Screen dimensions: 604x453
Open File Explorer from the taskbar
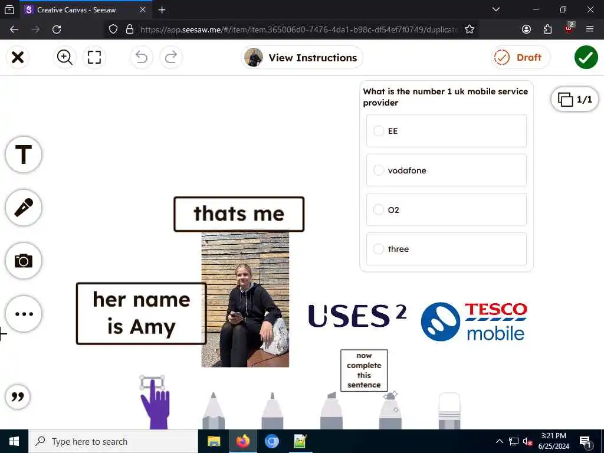[214, 441]
